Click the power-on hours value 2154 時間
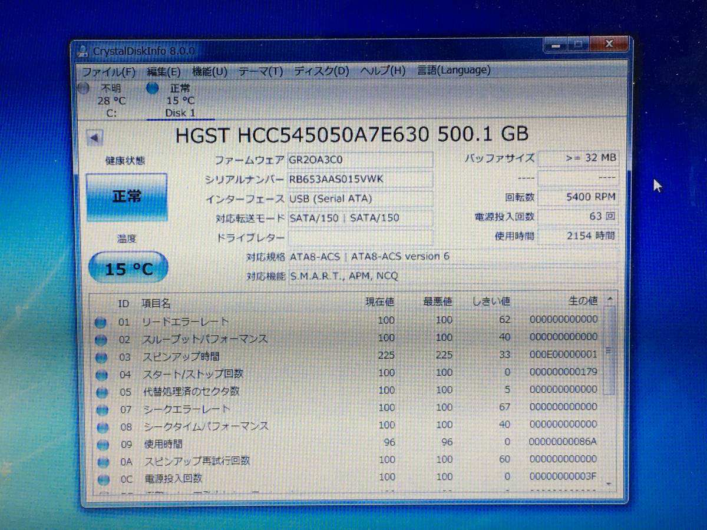 point(578,236)
